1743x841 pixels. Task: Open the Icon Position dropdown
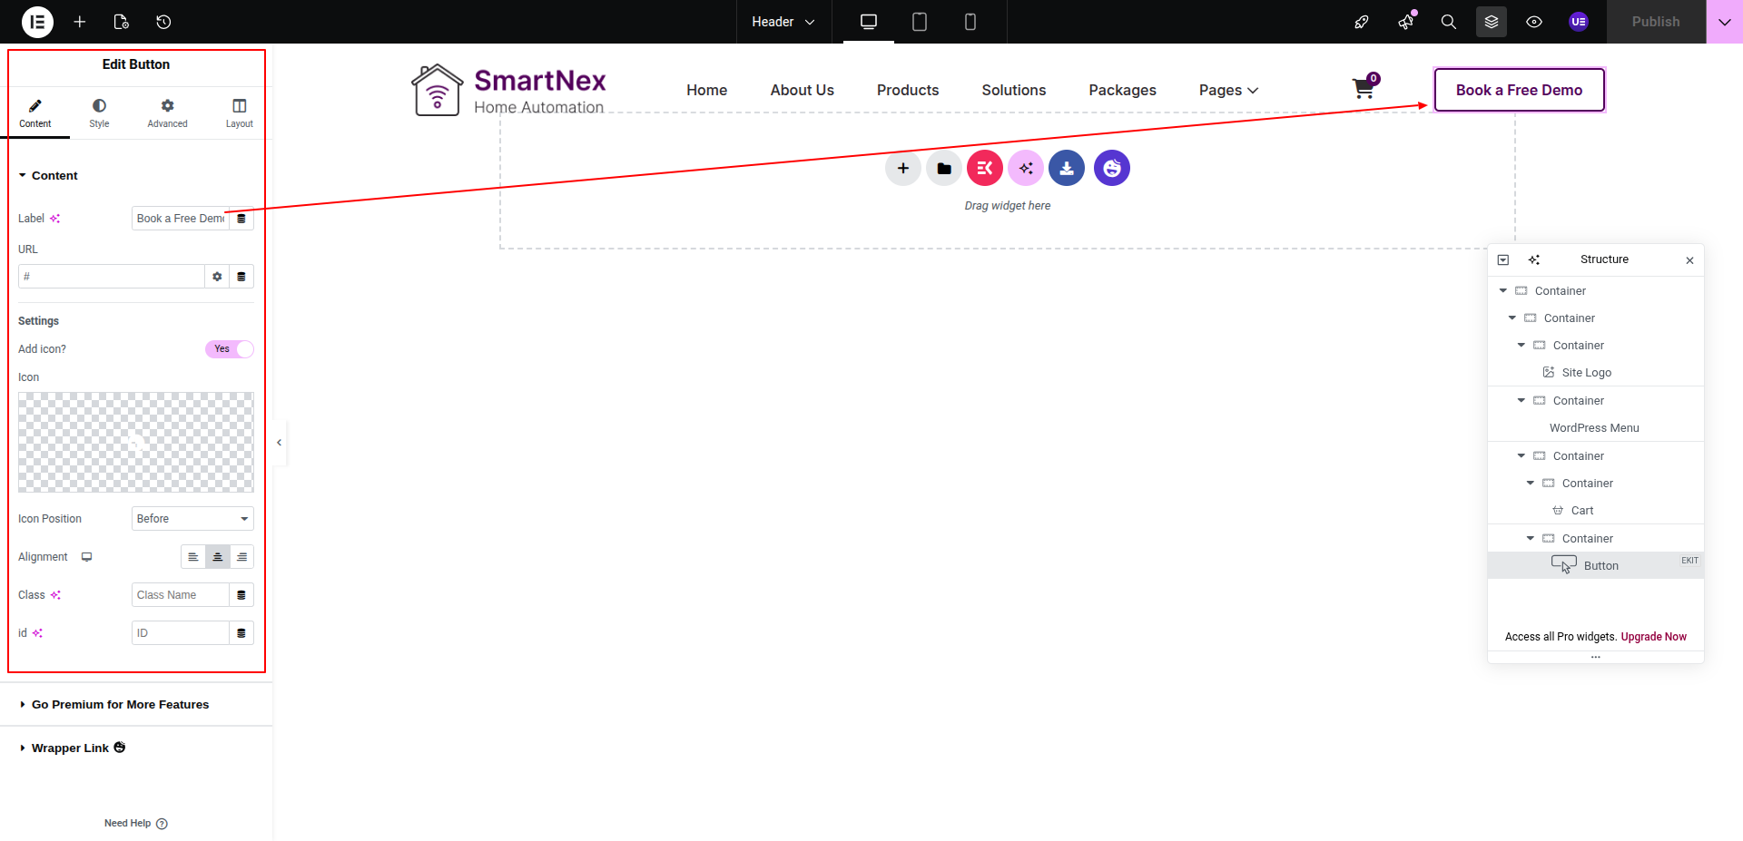192,519
